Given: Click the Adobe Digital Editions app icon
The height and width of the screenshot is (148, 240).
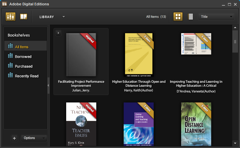Looking at the screenshot, I should (5, 4).
